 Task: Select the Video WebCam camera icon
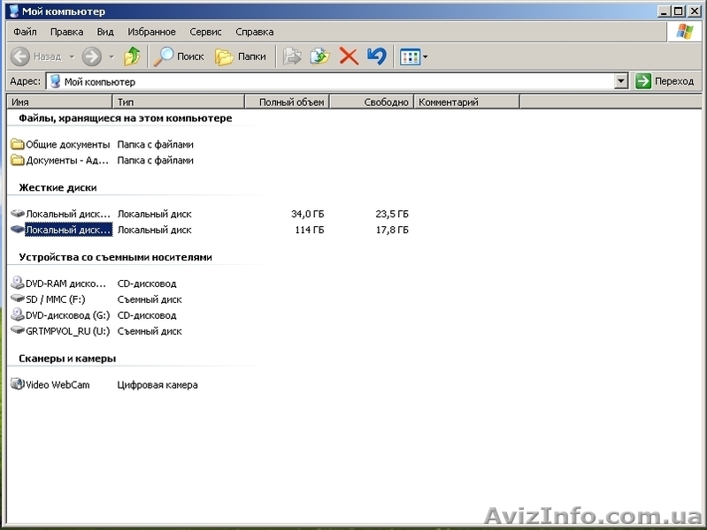click(17, 383)
